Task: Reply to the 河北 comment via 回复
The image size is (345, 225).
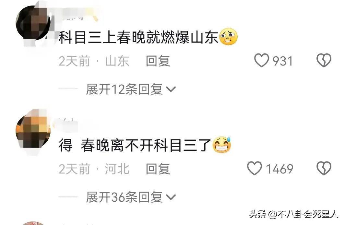Action: [x=158, y=169]
